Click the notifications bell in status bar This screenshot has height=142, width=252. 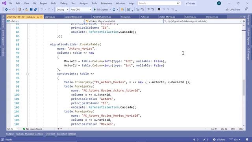(x=247, y=139)
